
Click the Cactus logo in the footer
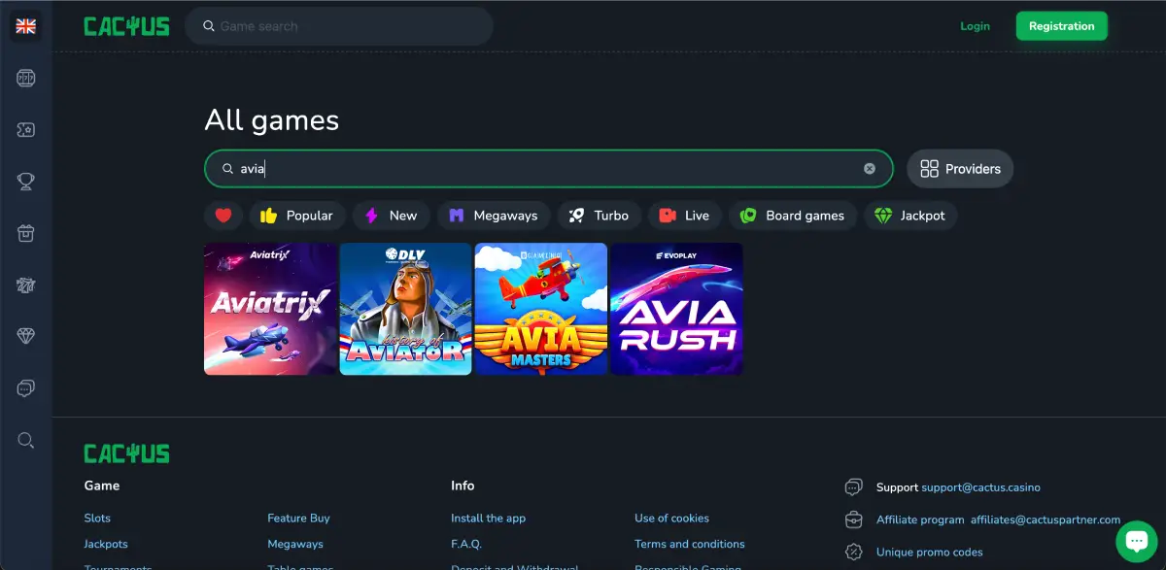pos(126,453)
